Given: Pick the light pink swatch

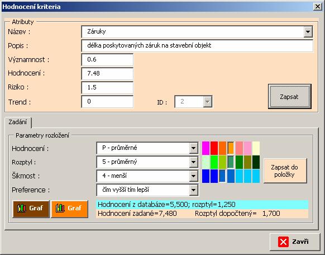Looking at the screenshot, I should (247, 148).
